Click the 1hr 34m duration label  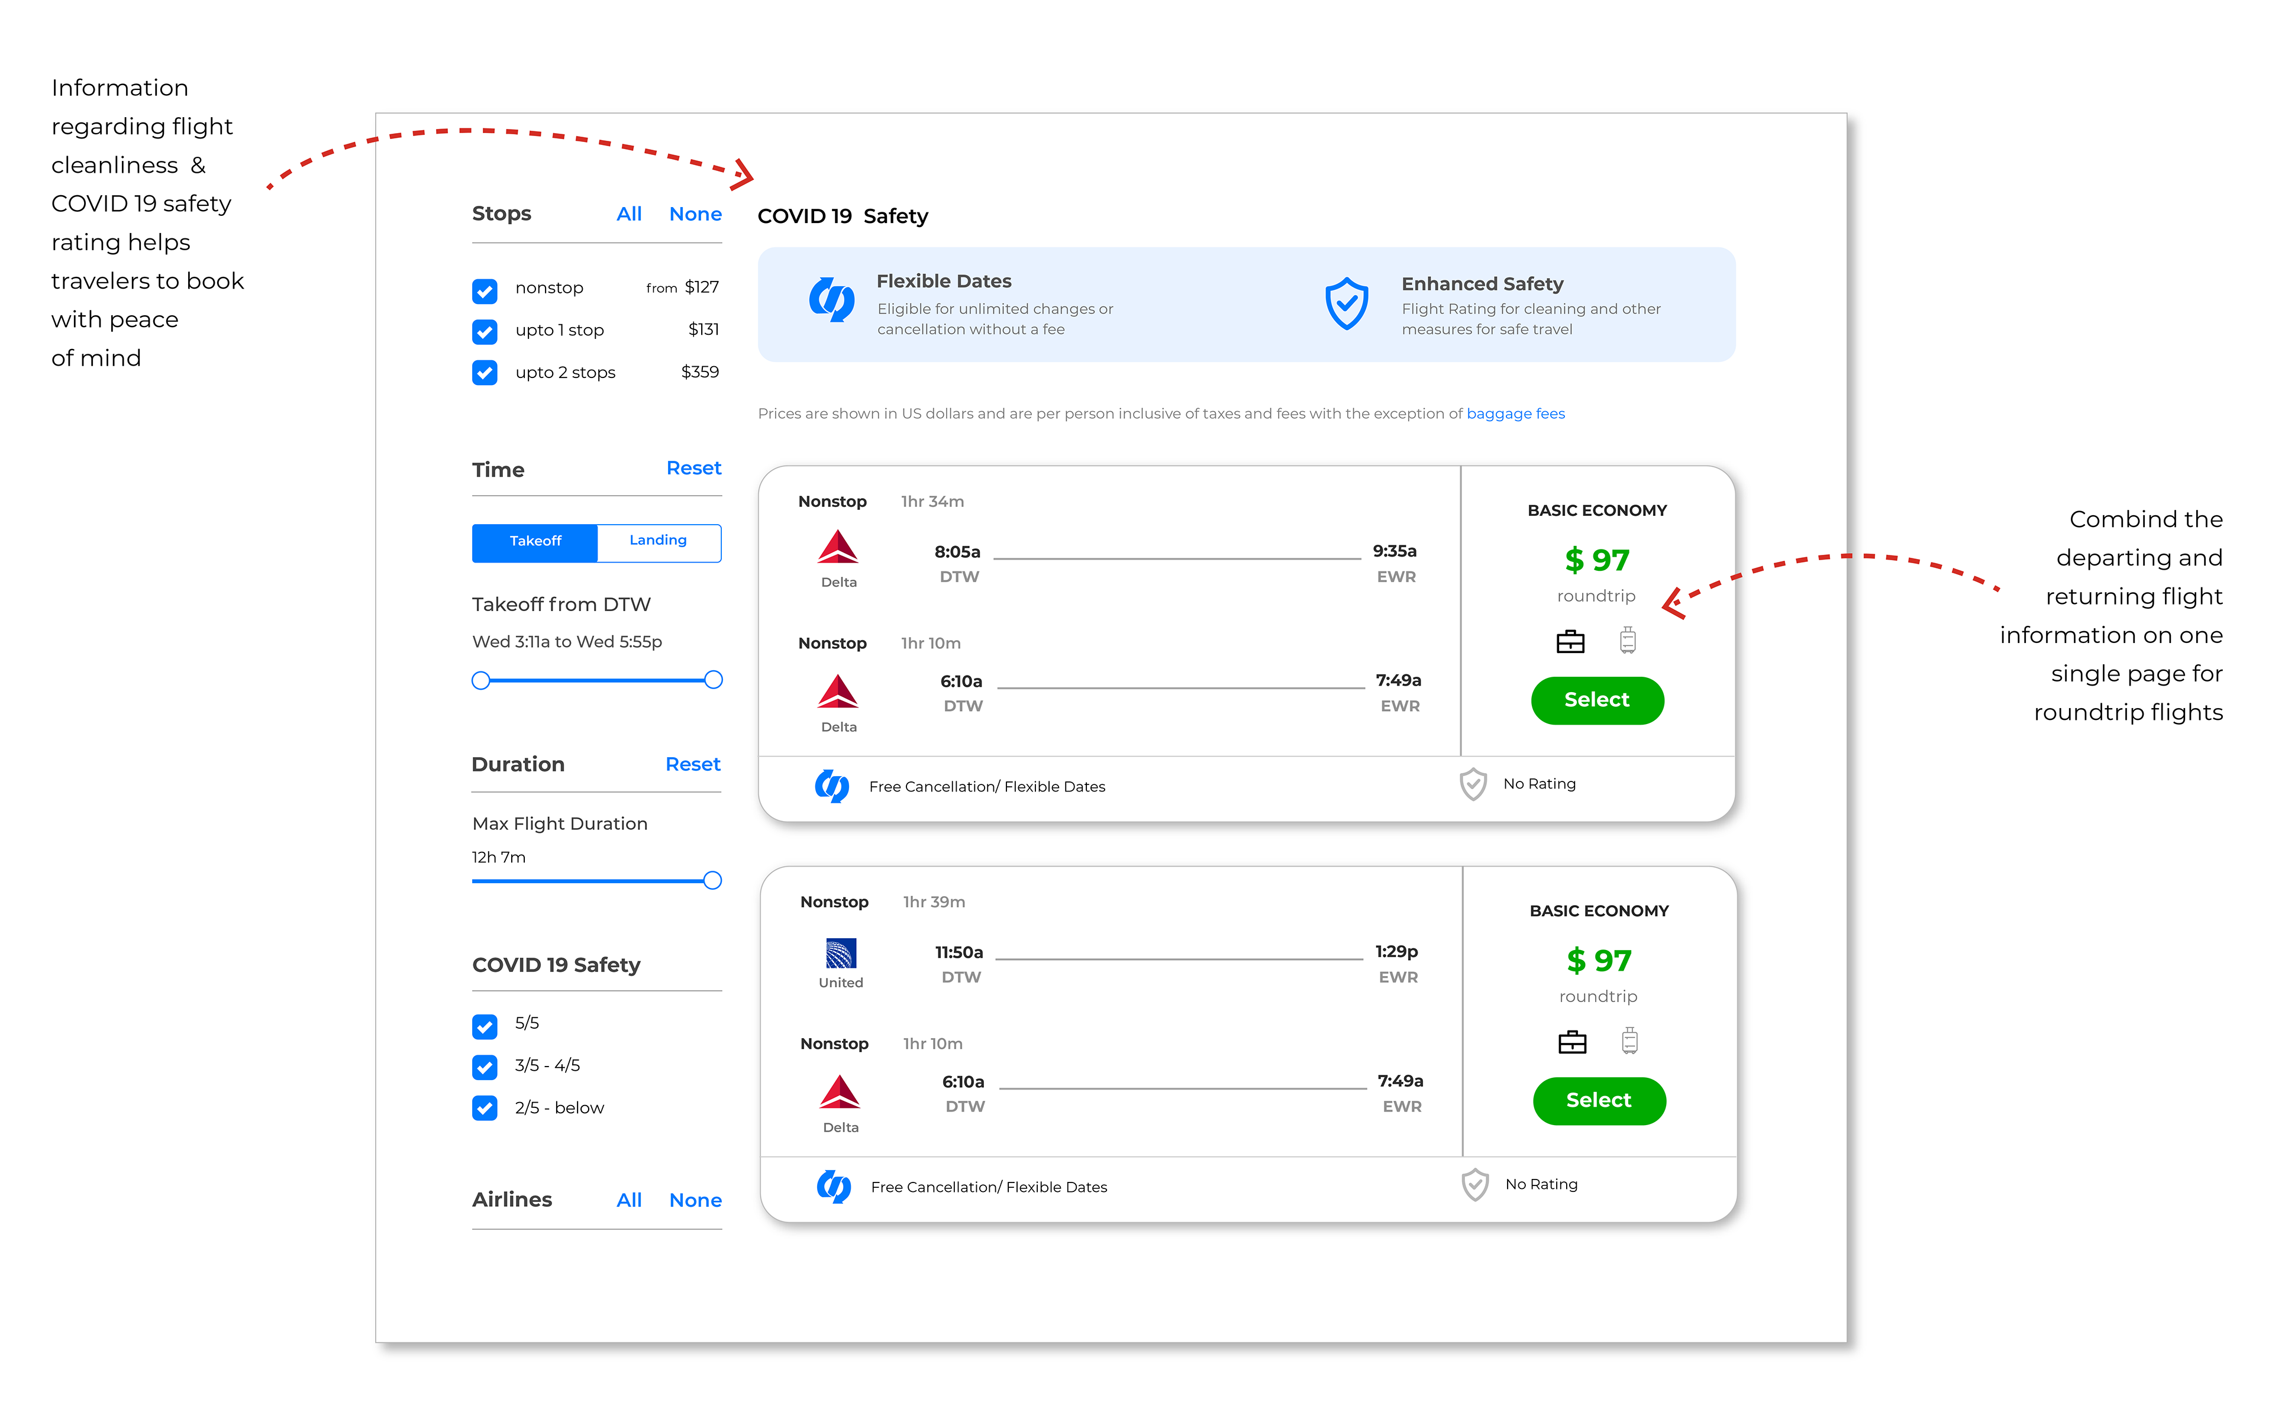[x=932, y=502]
